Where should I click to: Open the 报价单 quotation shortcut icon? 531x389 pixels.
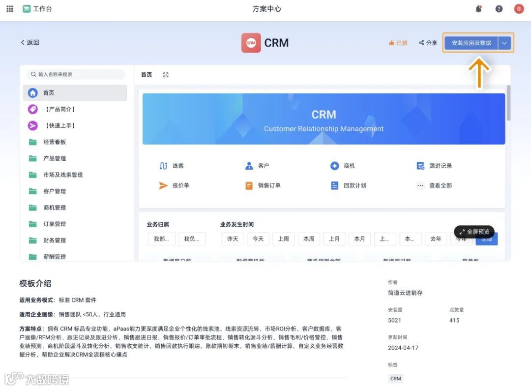click(163, 185)
